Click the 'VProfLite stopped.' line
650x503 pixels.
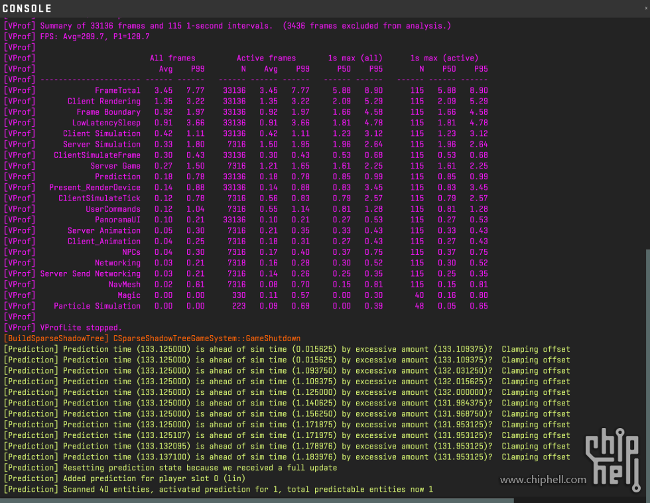pyautogui.click(x=81, y=328)
